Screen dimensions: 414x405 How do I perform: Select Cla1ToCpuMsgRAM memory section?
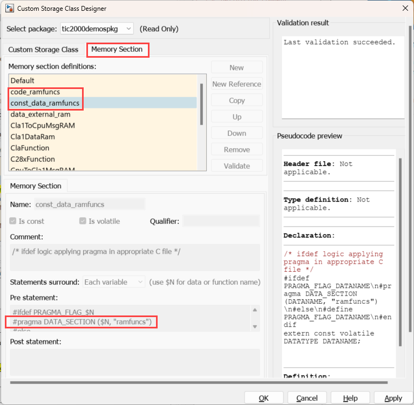click(43, 126)
